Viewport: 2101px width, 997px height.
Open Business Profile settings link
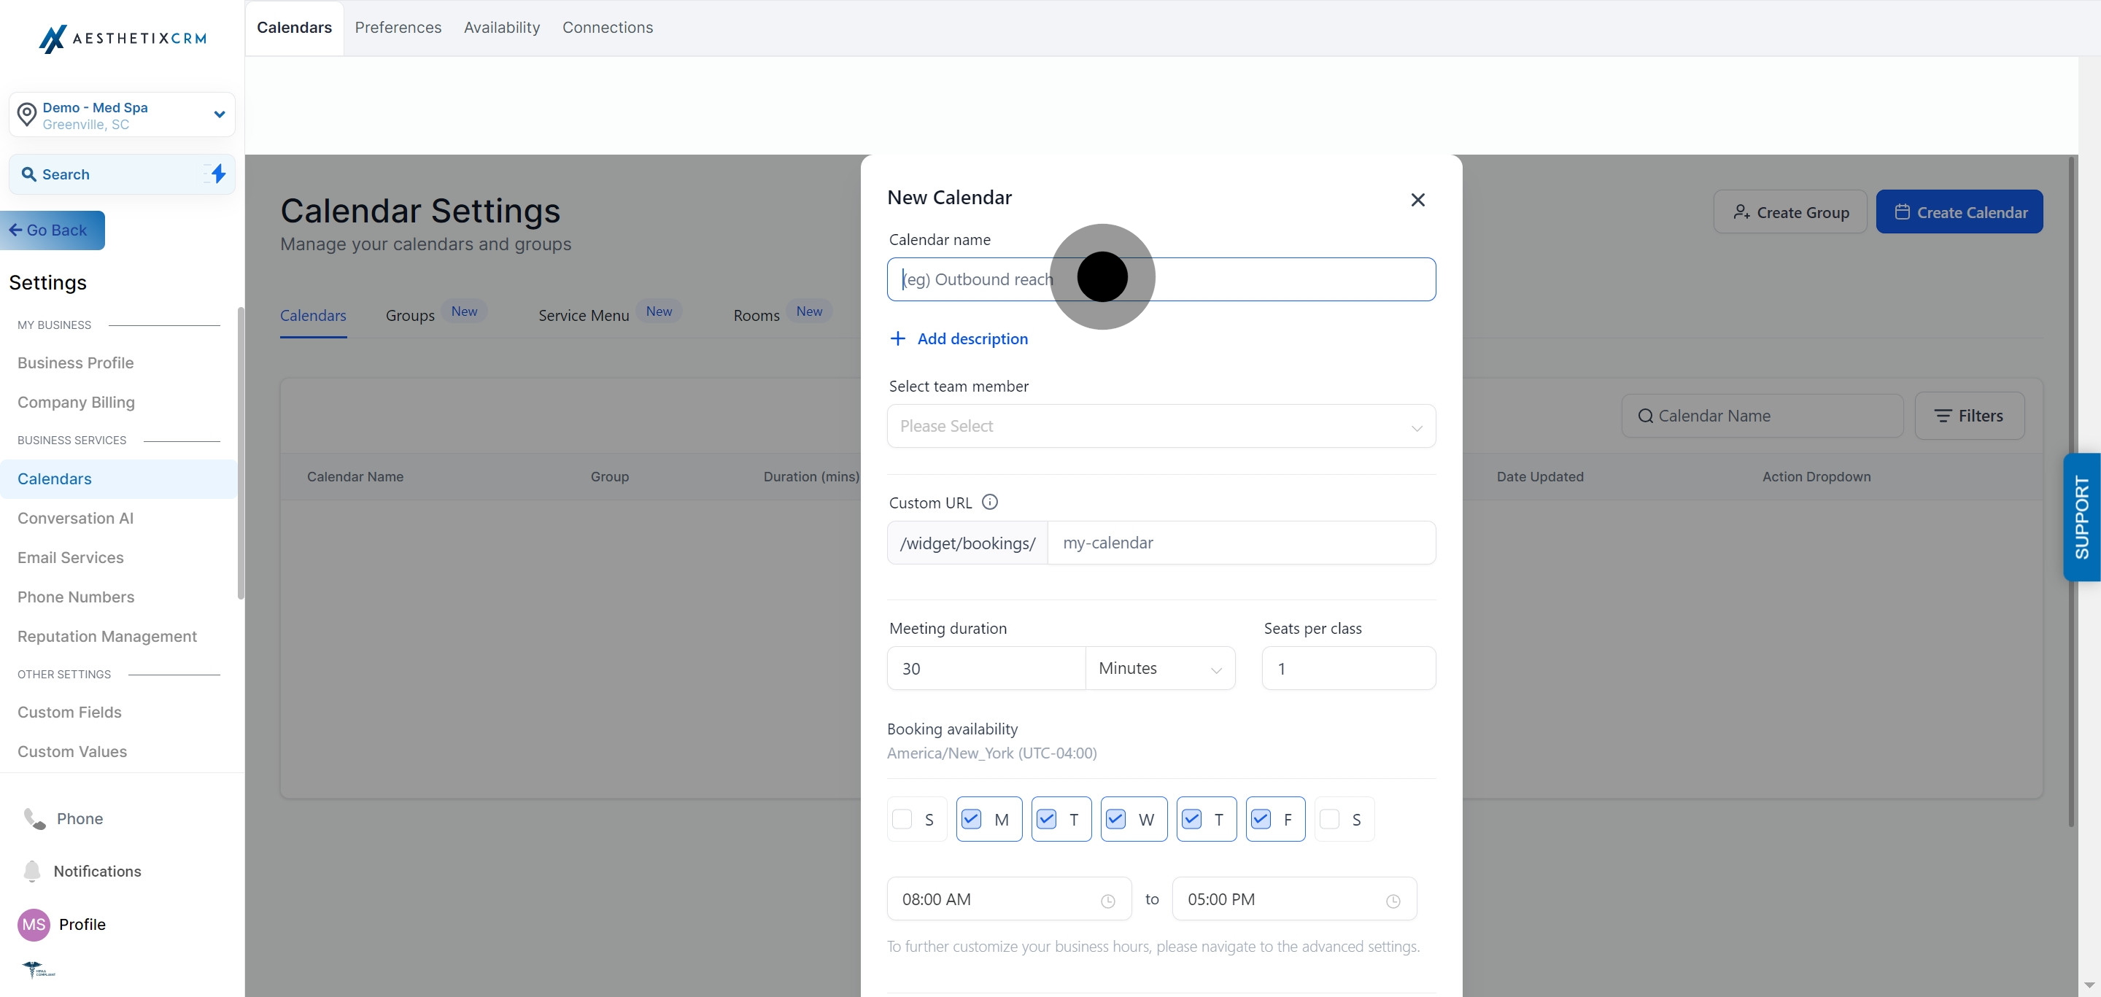76,362
